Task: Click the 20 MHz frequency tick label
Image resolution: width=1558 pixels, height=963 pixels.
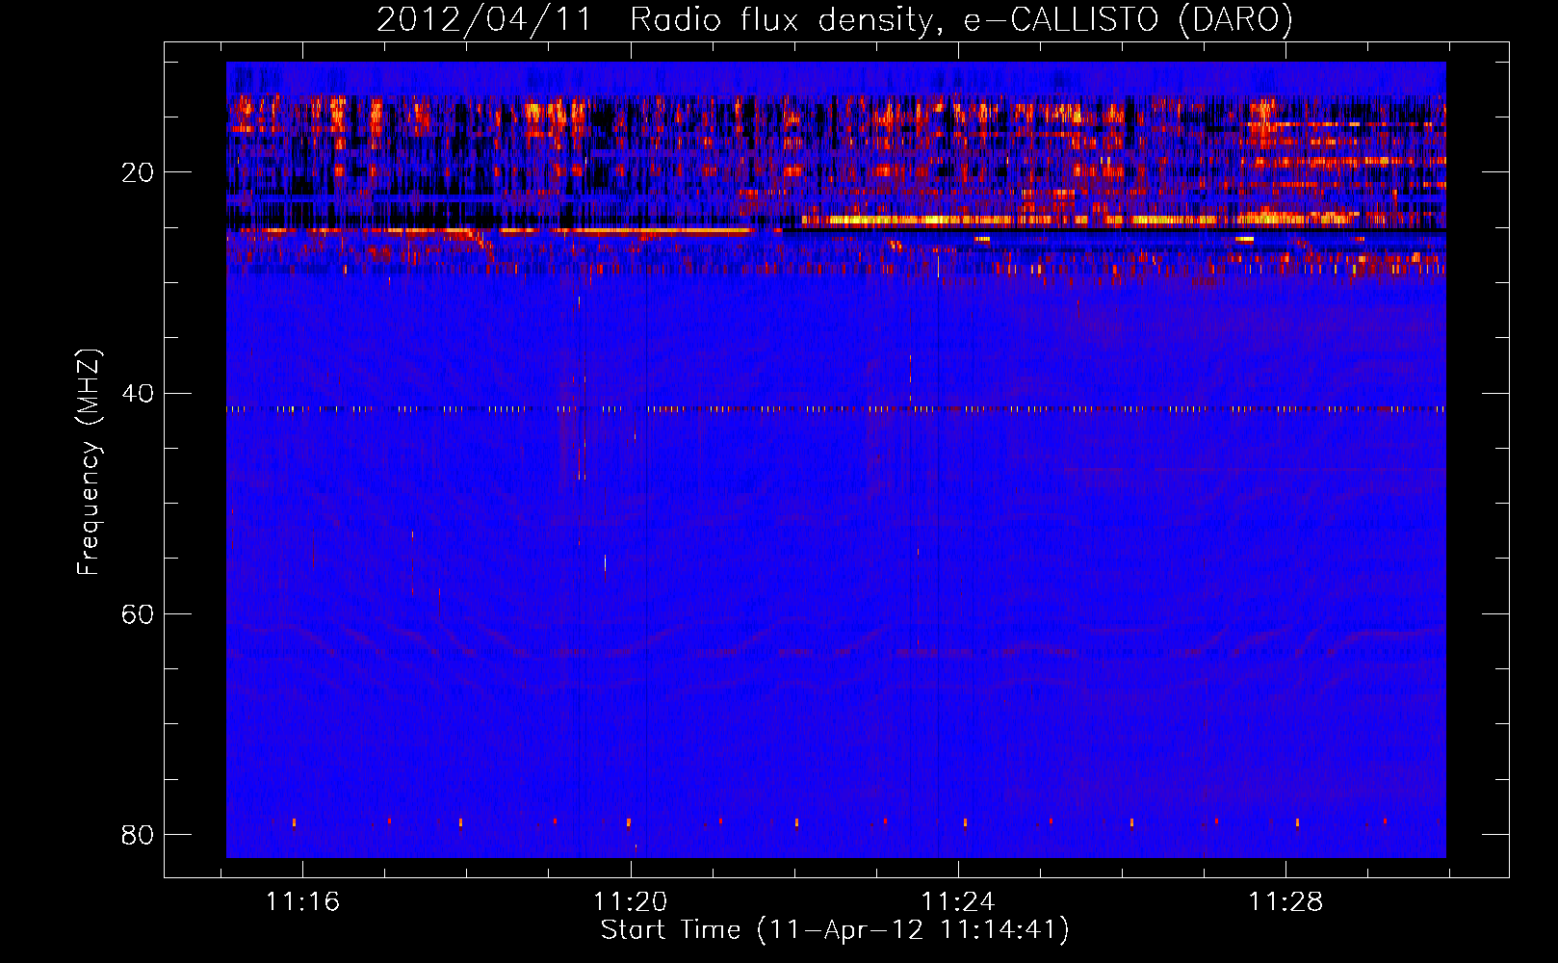Action: pos(138,172)
